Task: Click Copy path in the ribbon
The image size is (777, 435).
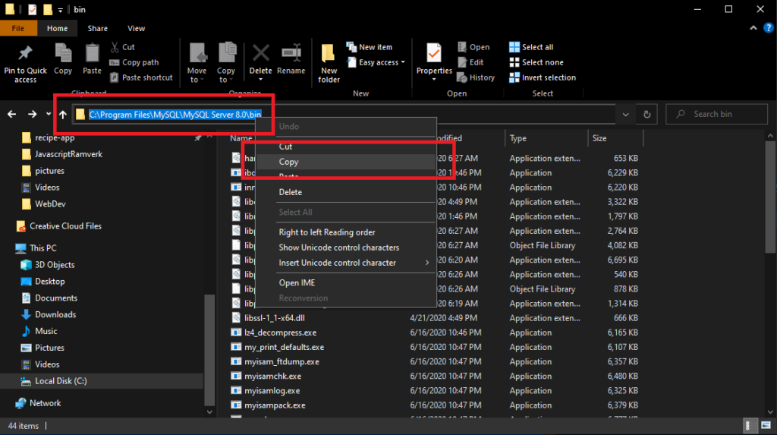Action: (x=134, y=62)
